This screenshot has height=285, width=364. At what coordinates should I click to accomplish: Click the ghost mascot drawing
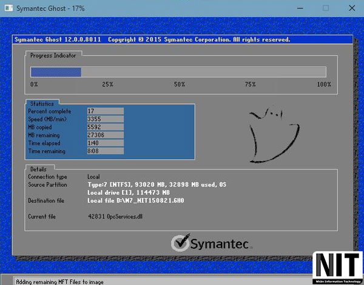(274, 134)
